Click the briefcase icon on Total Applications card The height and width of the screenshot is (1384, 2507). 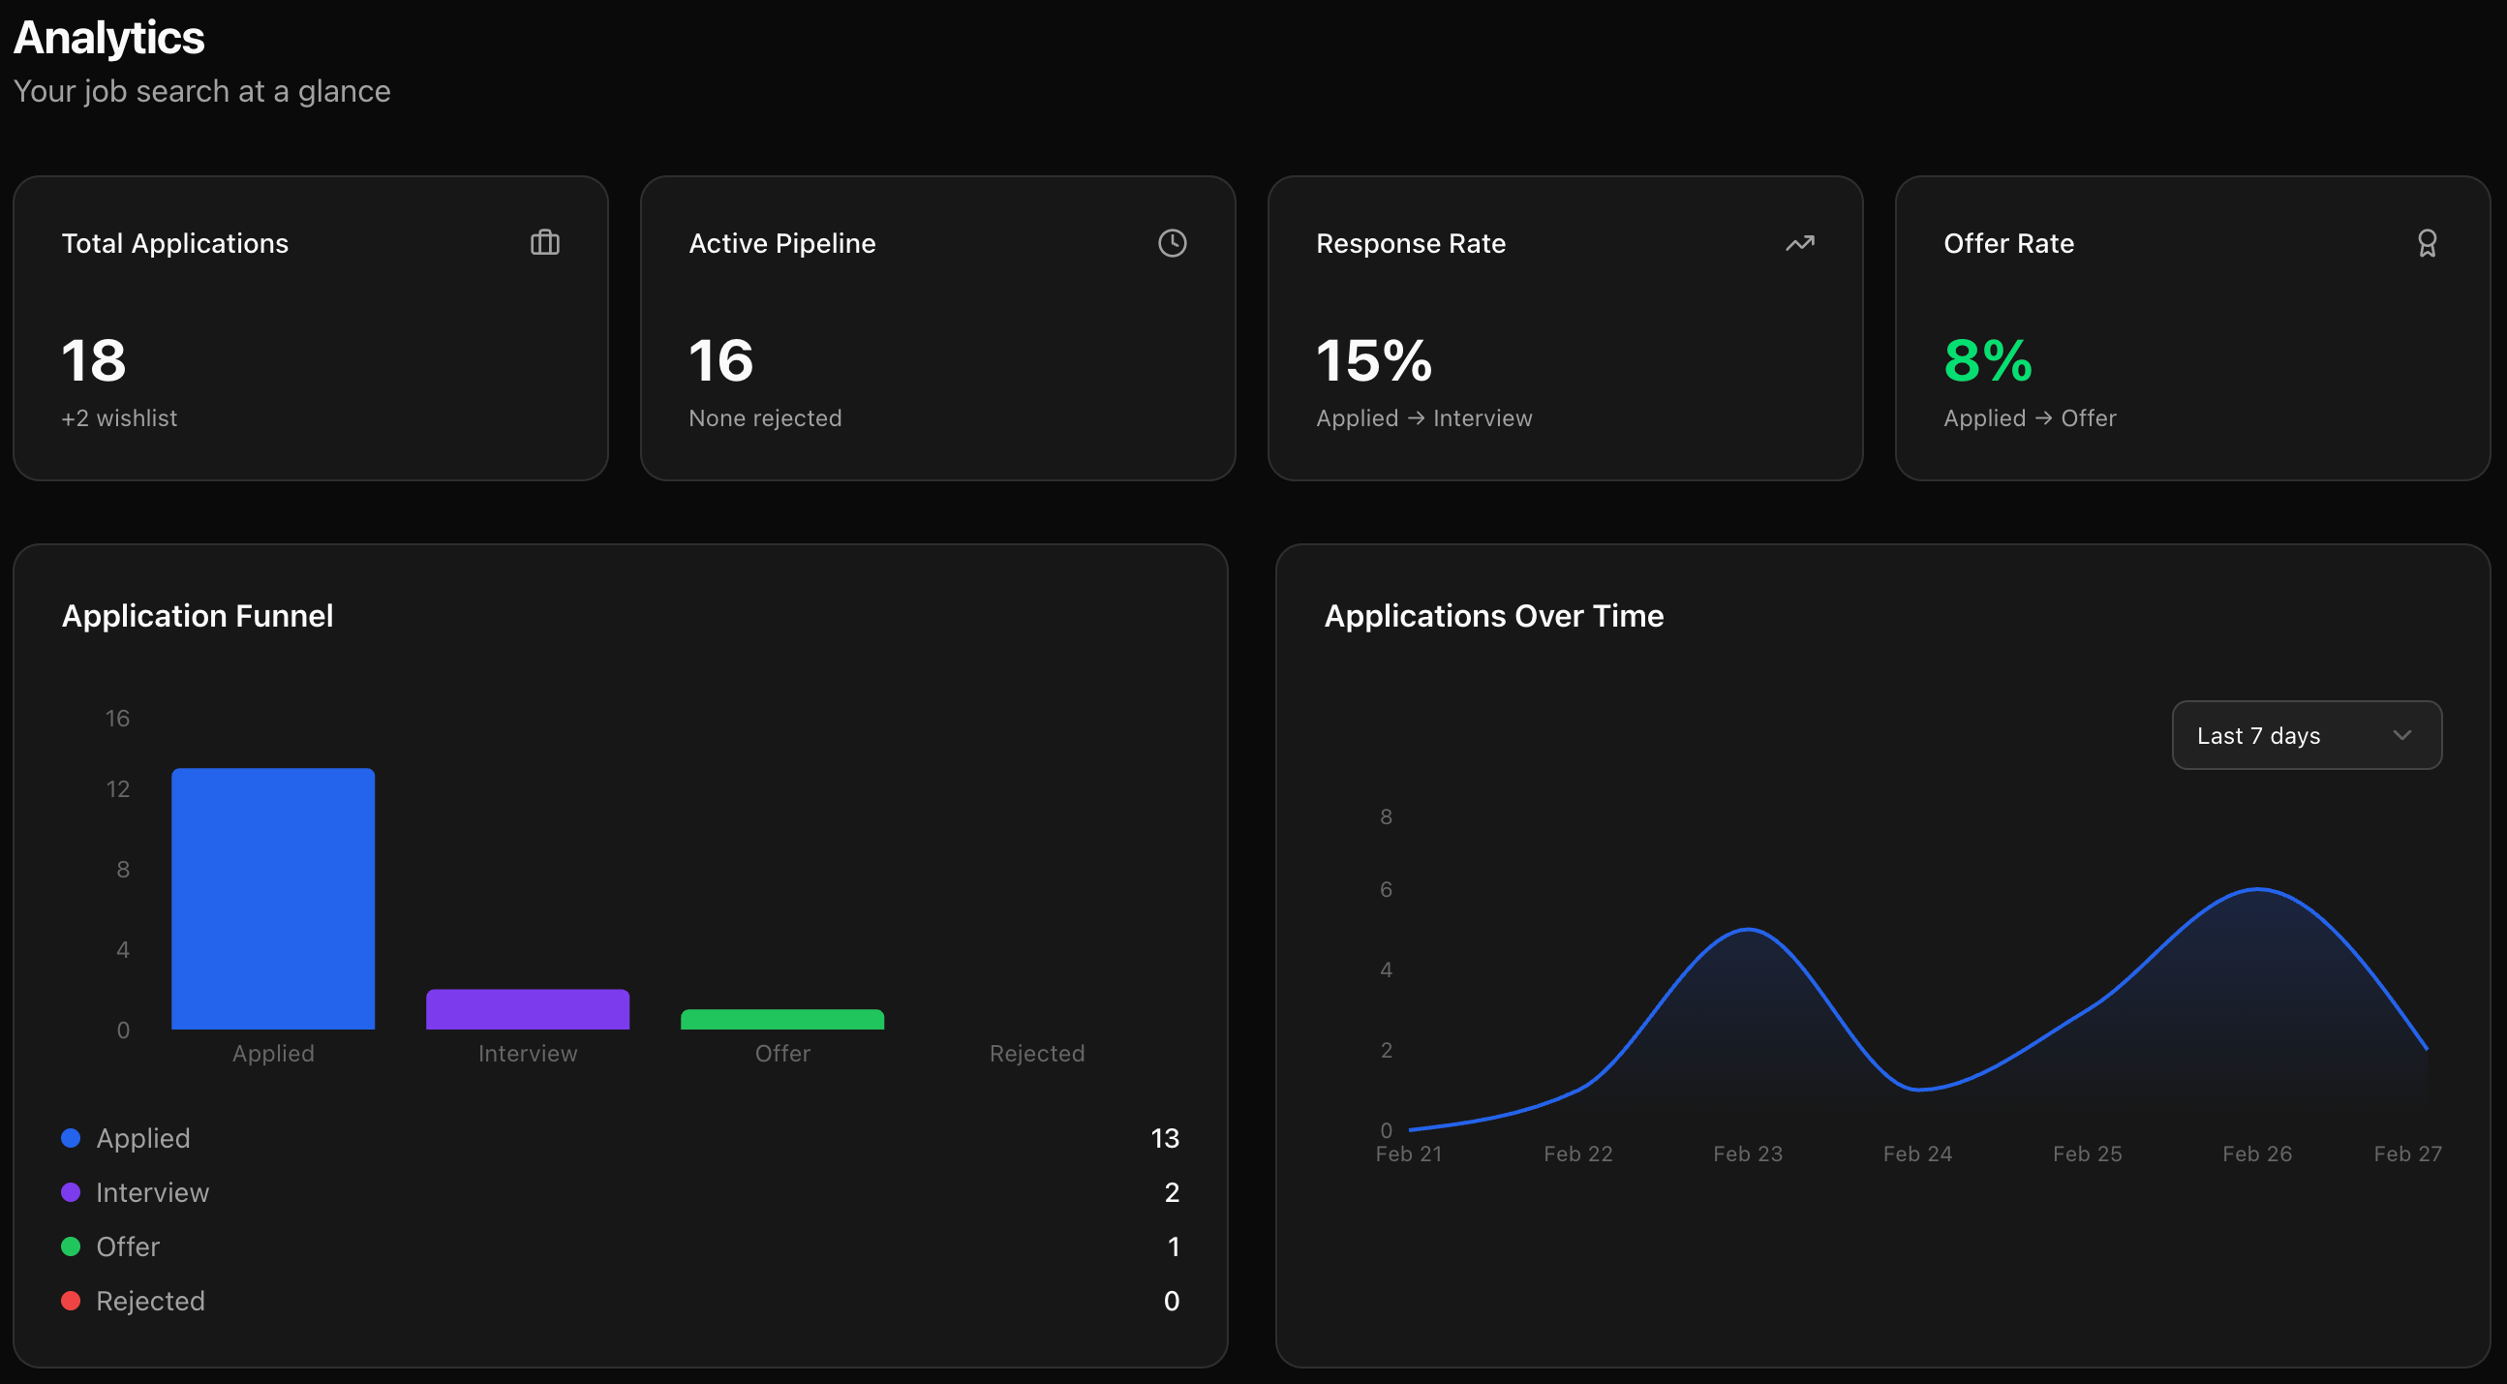coord(545,242)
